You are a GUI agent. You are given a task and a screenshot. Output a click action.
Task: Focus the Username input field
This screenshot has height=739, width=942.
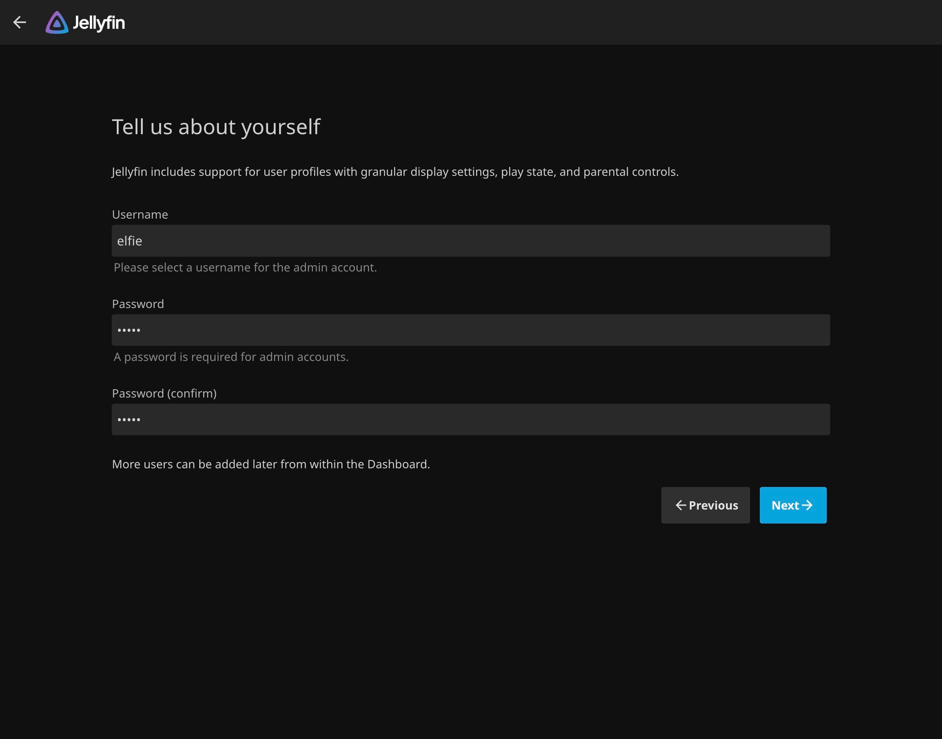point(471,241)
